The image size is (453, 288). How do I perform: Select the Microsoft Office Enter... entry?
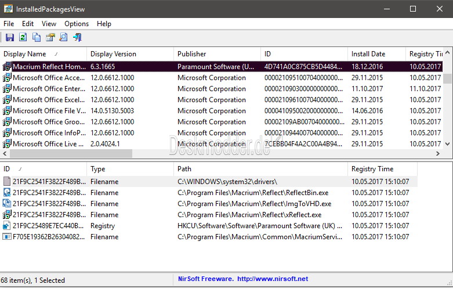(x=49, y=89)
